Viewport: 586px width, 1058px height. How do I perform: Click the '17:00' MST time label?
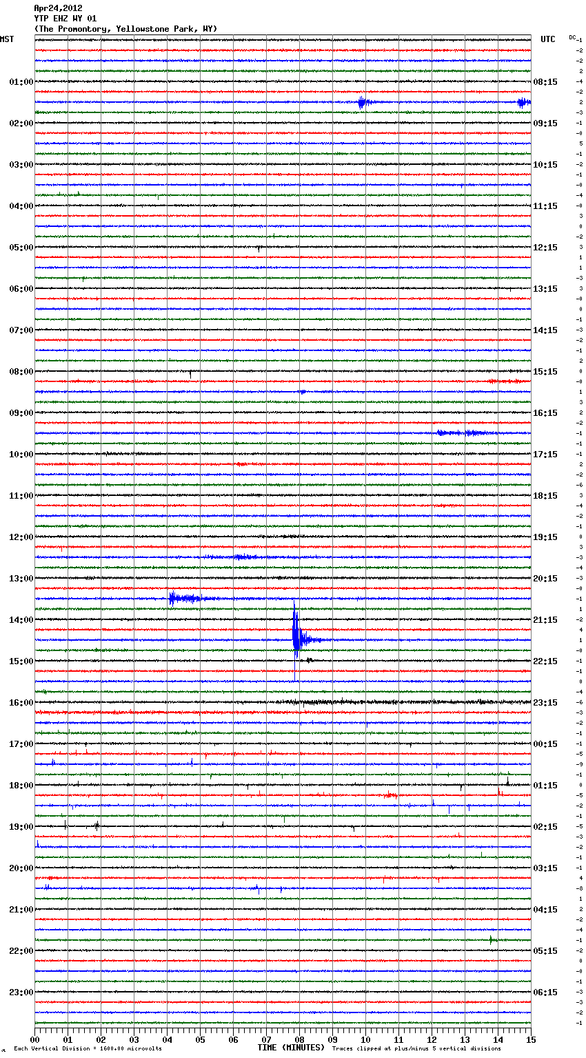(x=21, y=744)
